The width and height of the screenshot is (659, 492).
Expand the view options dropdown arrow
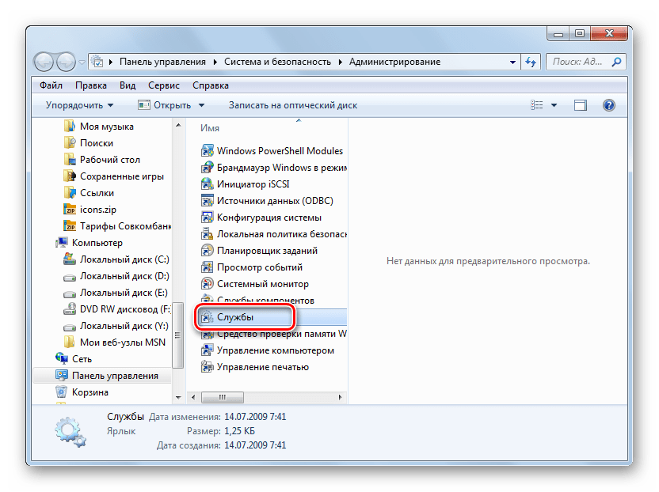pos(554,105)
